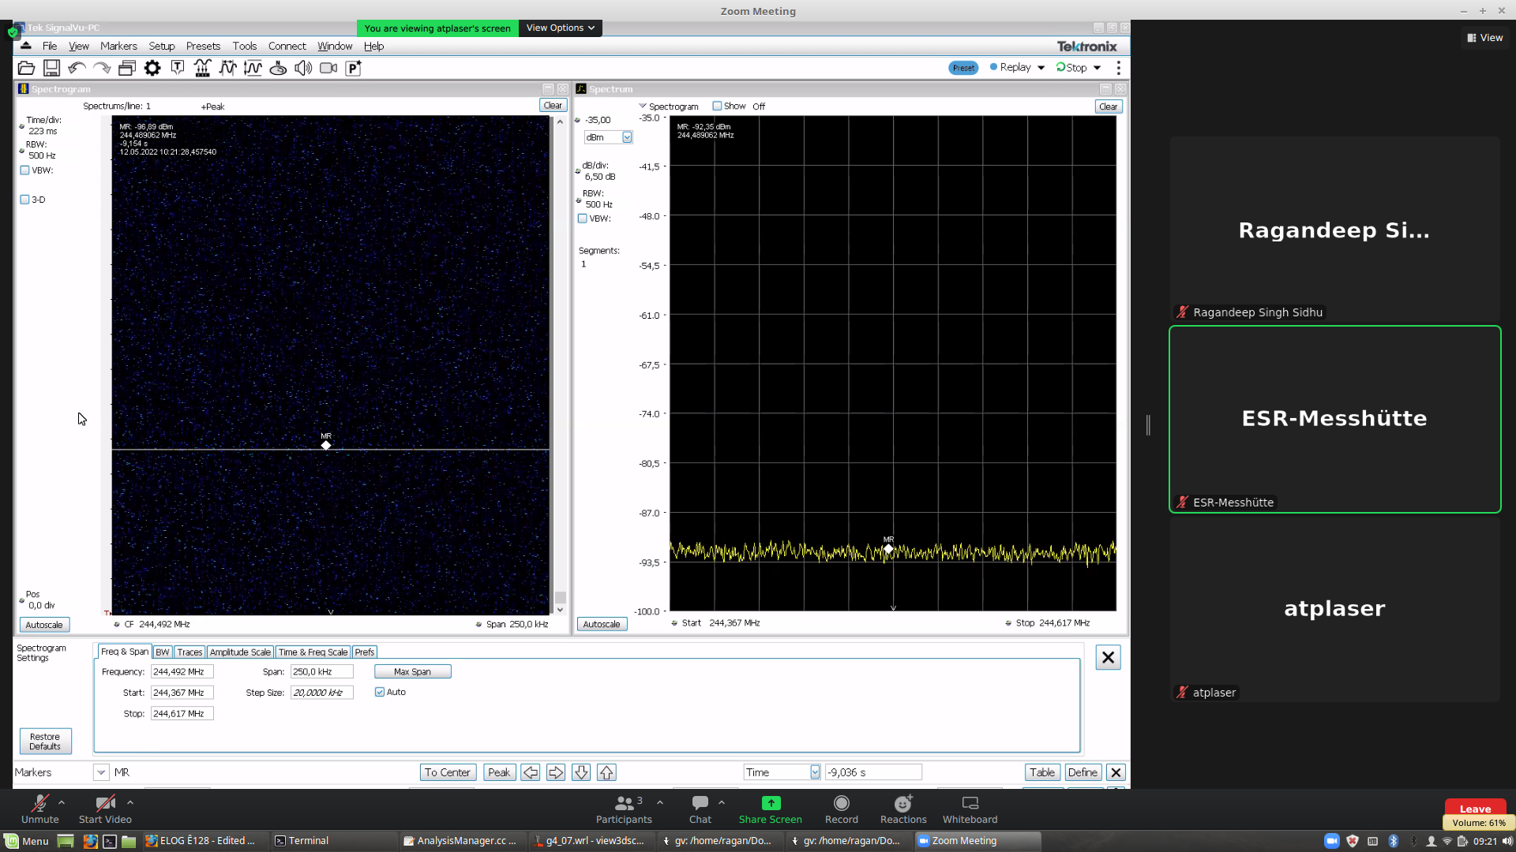Open the Settings gear icon

coord(152,68)
